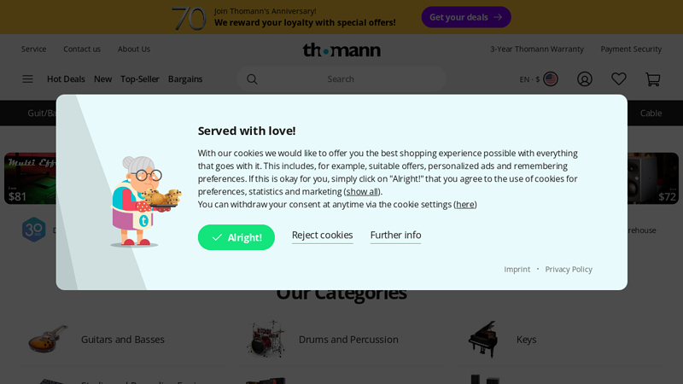Select the Guitars and Basses category
The width and height of the screenshot is (683, 384).
pyautogui.click(x=123, y=339)
